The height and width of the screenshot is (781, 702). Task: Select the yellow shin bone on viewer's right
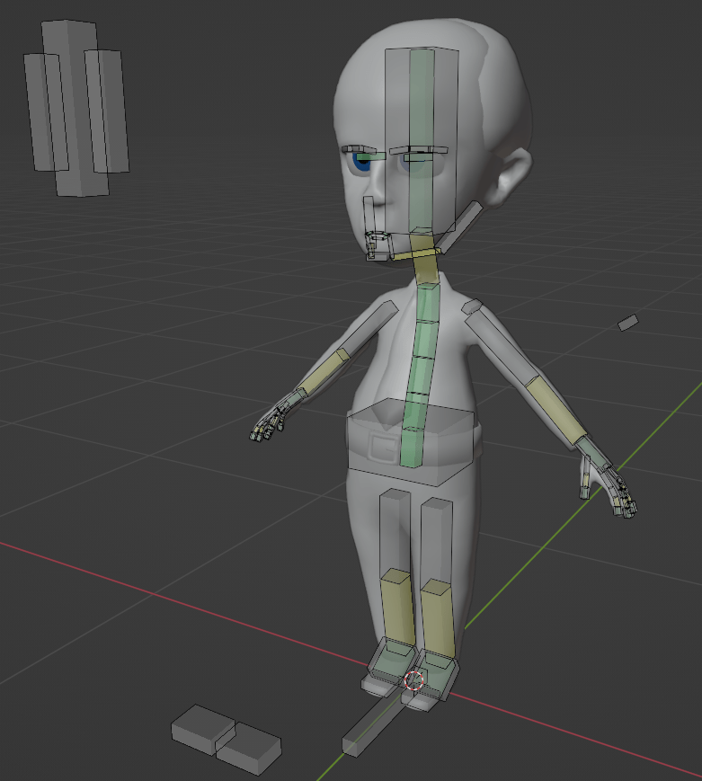click(437, 617)
